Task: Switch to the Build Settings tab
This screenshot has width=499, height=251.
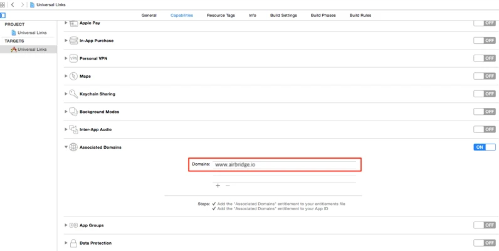Action: pyautogui.click(x=283, y=15)
